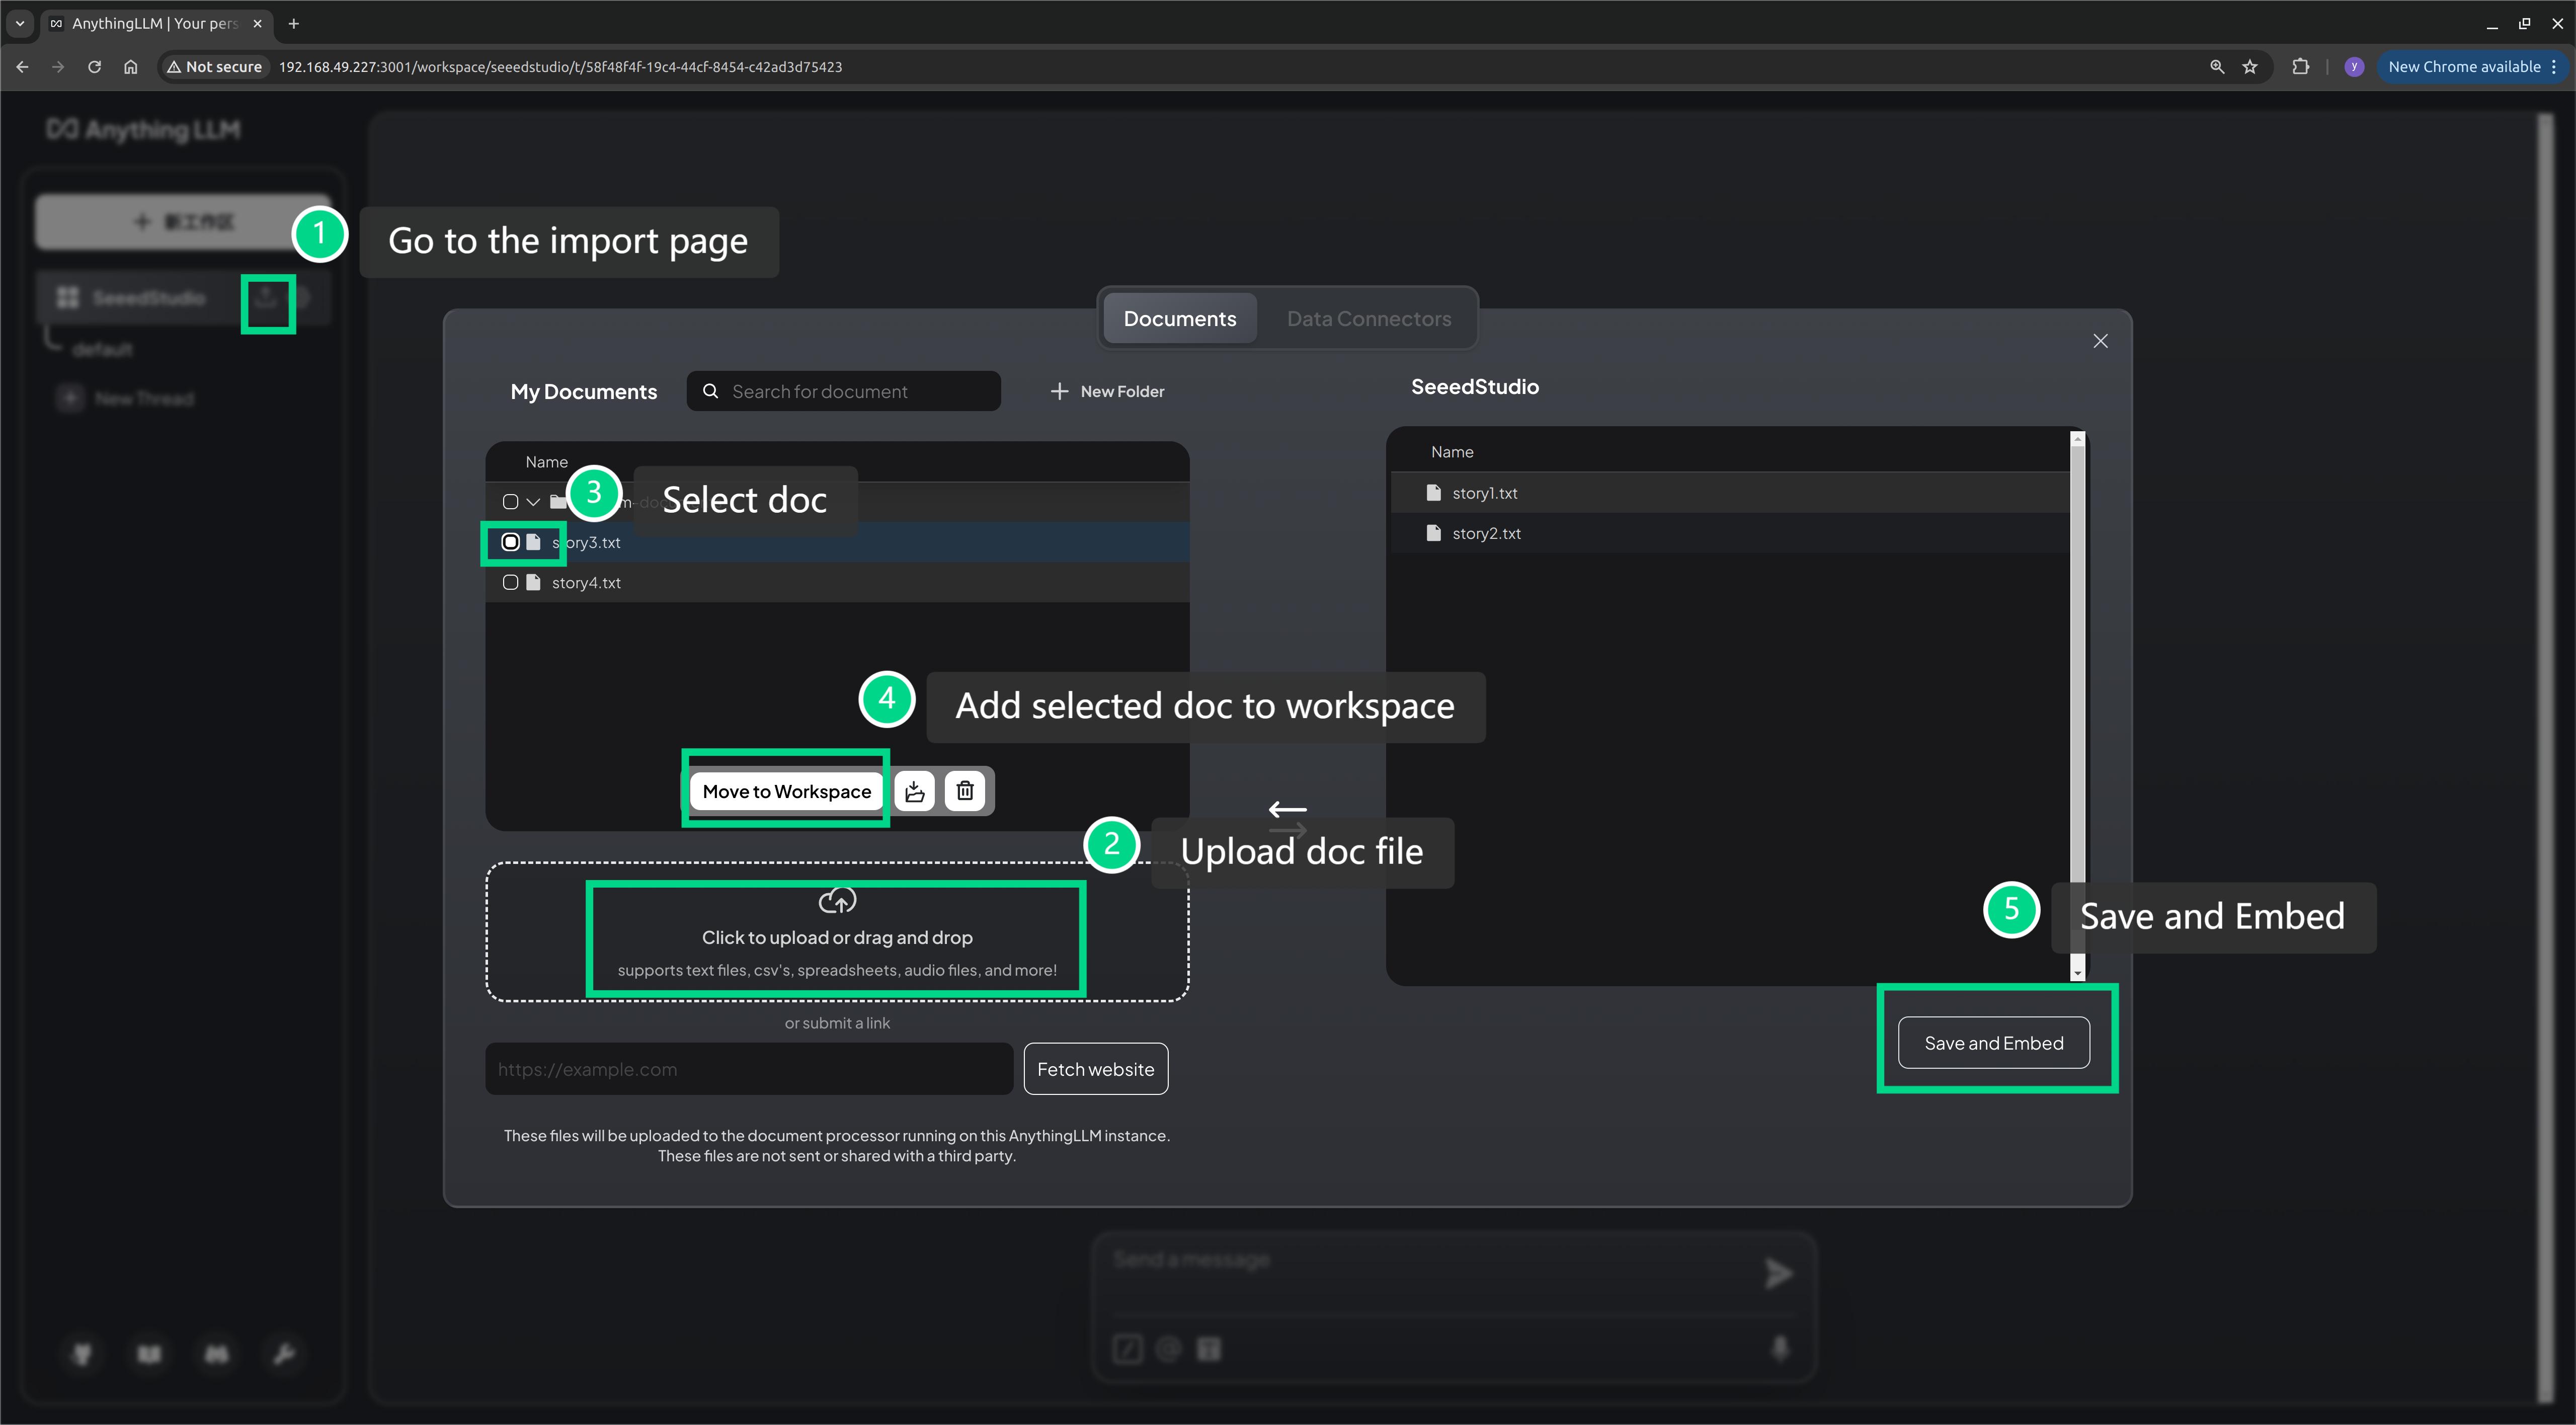The width and height of the screenshot is (2576, 1425).
Task: Uncheck the story3.txt checkbox
Action: [510, 542]
